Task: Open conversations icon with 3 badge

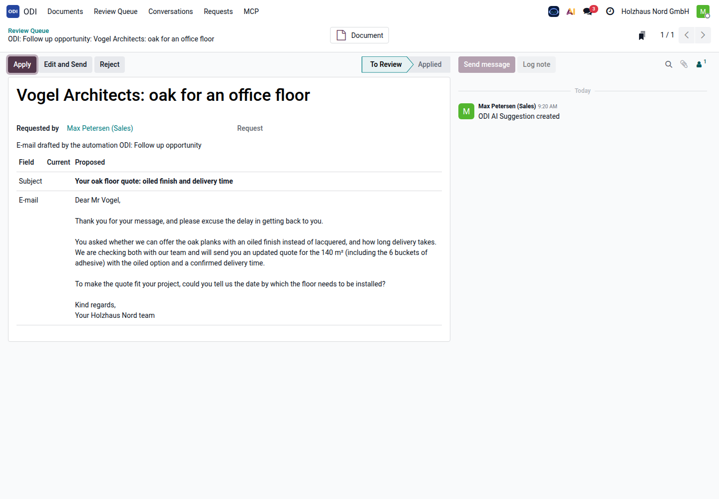Action: tap(590, 10)
